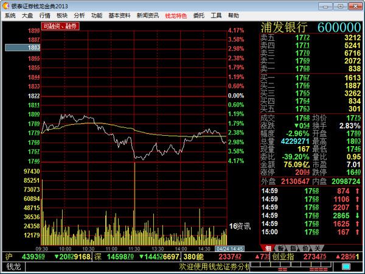Click the 委比 value -39.20%

(296, 157)
